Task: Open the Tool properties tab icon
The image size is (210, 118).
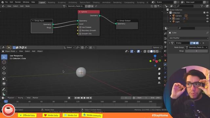Action: pyautogui.click(x=165, y=33)
